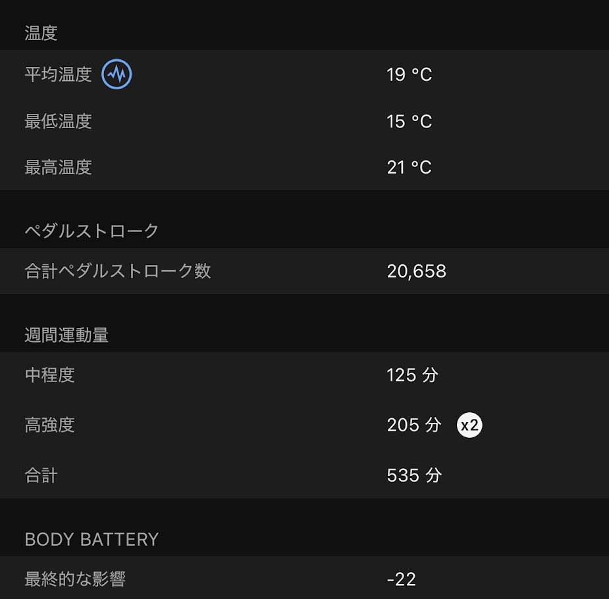Select the 合計ペダルストローク数 row label
609x599 pixels.
[x=118, y=271]
